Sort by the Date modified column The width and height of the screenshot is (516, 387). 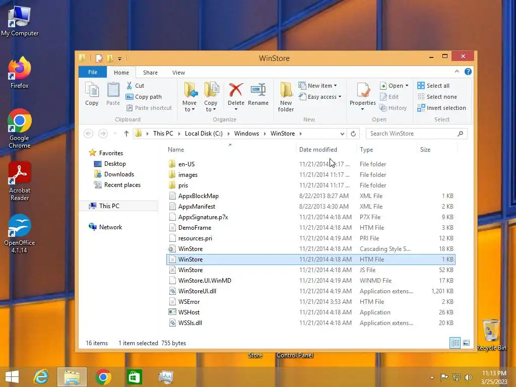click(318, 149)
